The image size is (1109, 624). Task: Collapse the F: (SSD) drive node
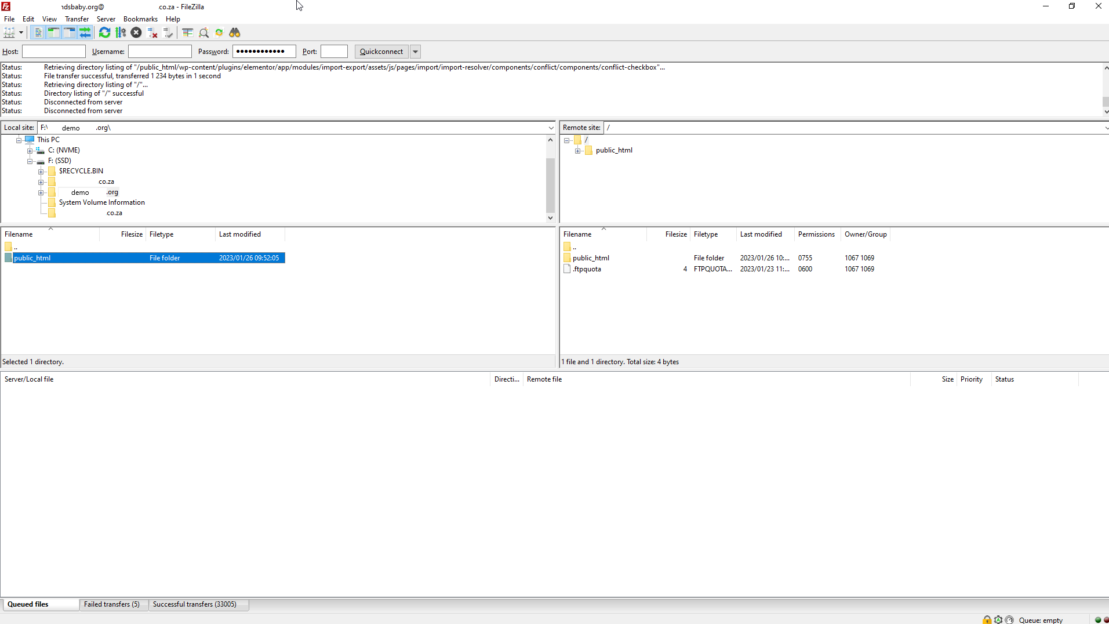(30, 161)
